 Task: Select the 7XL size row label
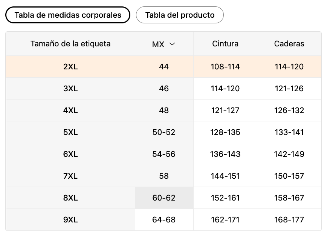tap(70, 176)
